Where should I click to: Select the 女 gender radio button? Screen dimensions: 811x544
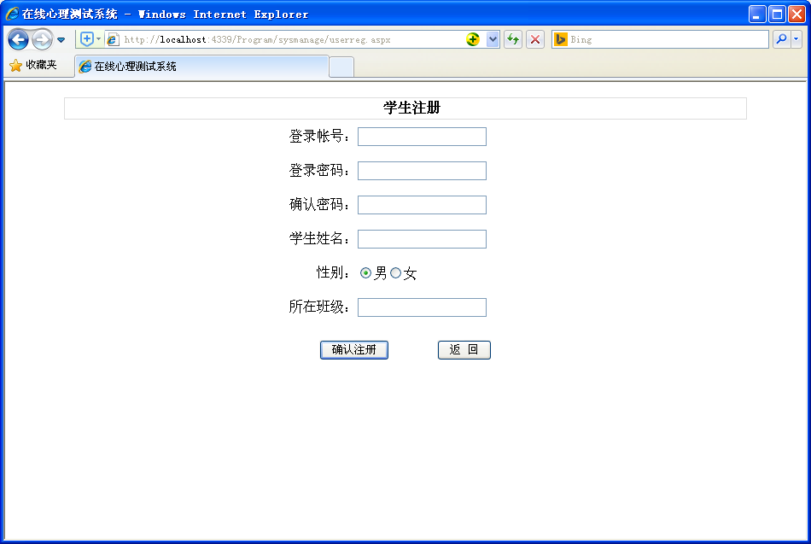(x=395, y=272)
